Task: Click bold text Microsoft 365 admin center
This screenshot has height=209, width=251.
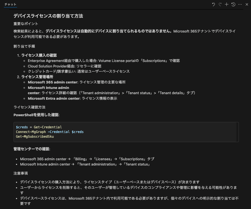Action: pyautogui.click(x=53, y=82)
